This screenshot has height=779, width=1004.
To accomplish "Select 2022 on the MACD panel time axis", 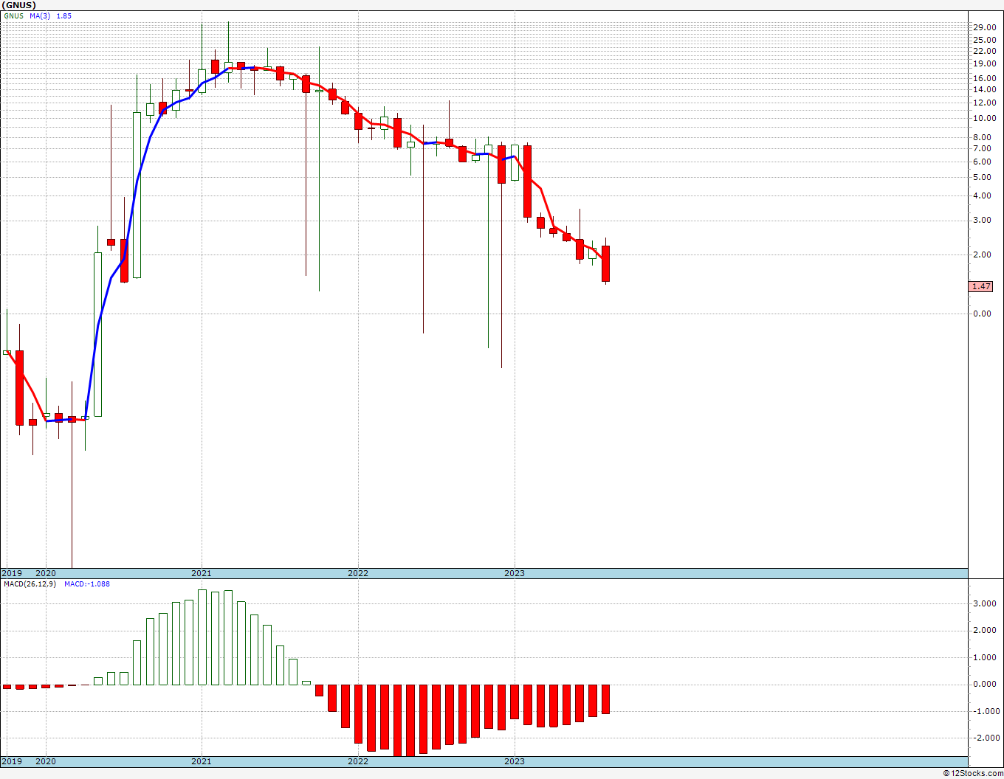I will coord(358,761).
